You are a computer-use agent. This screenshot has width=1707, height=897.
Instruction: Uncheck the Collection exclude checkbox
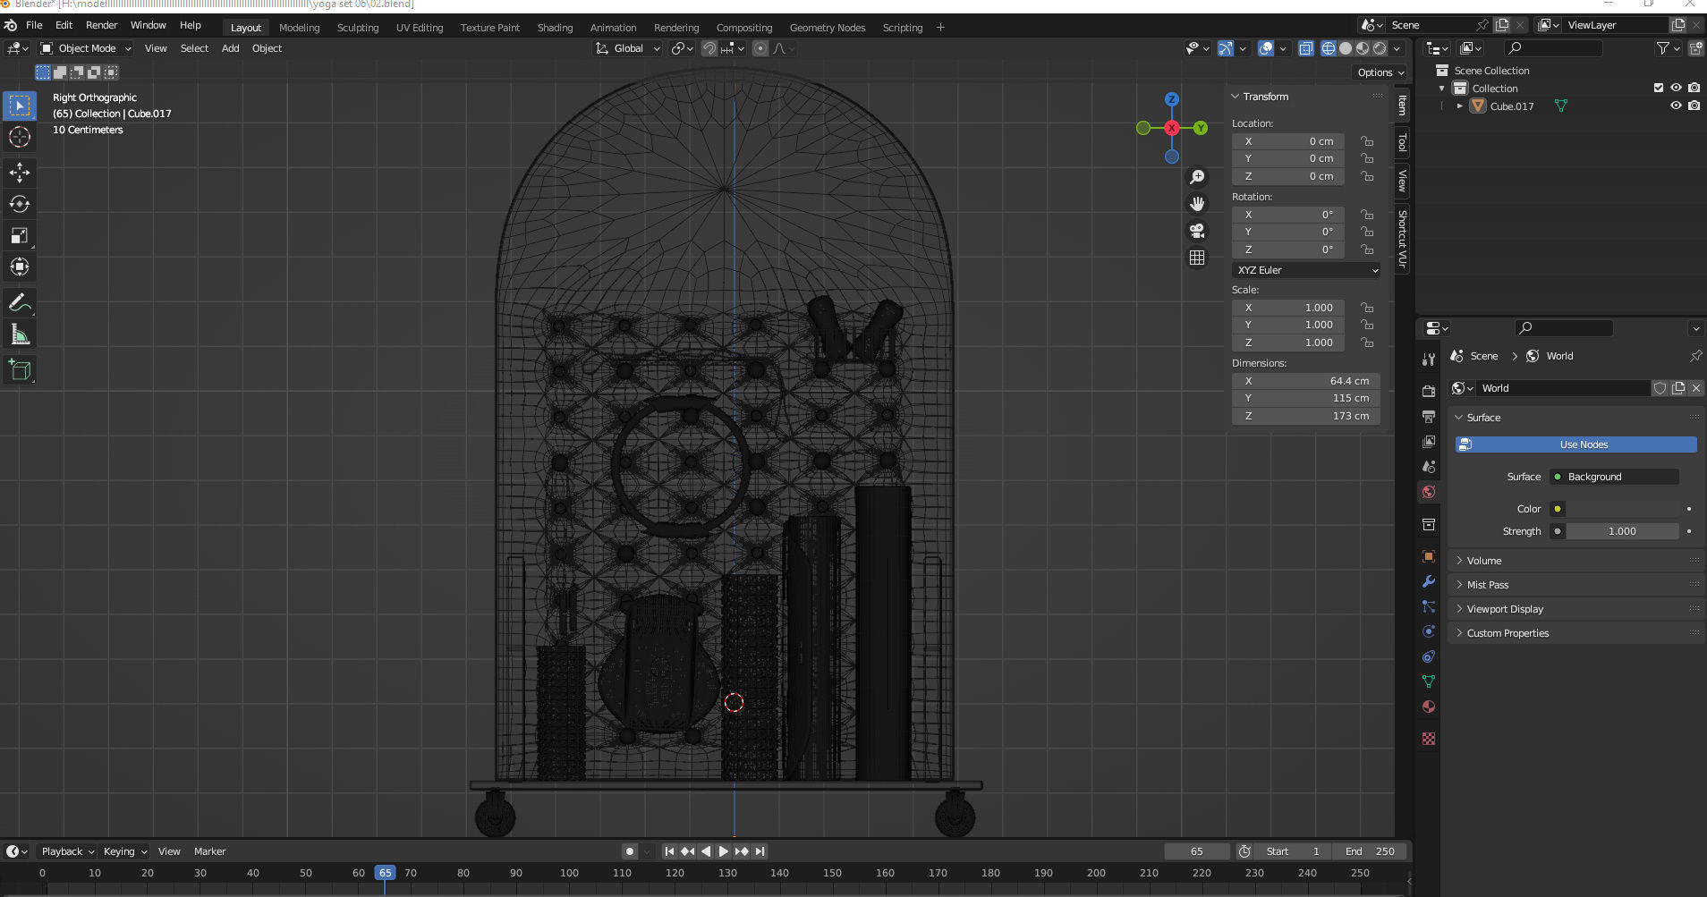tap(1659, 88)
